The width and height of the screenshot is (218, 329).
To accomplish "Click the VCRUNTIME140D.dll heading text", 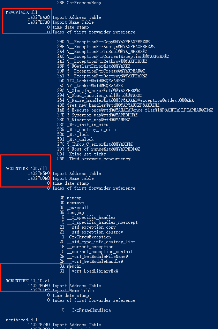I will click(x=27, y=168).
